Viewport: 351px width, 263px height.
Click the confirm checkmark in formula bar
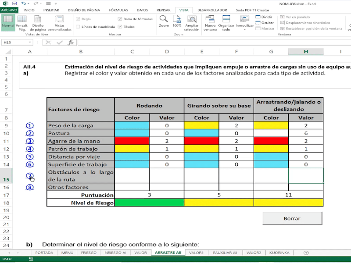(x=60, y=43)
